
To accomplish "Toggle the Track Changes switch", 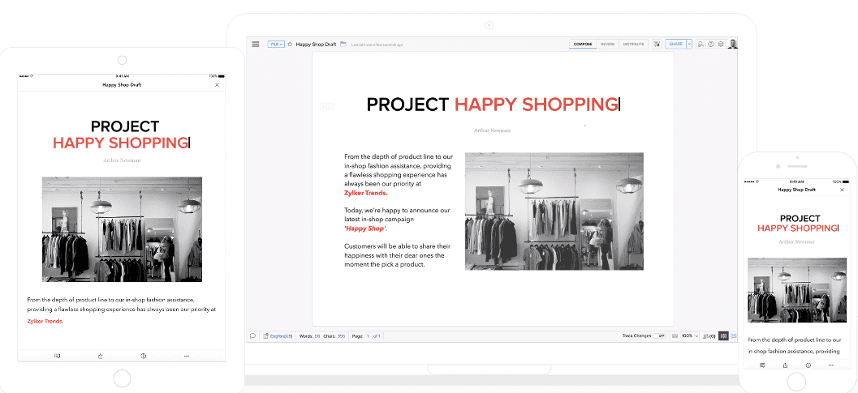I will pyautogui.click(x=660, y=335).
